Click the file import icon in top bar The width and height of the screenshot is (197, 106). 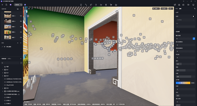click(6, 5)
